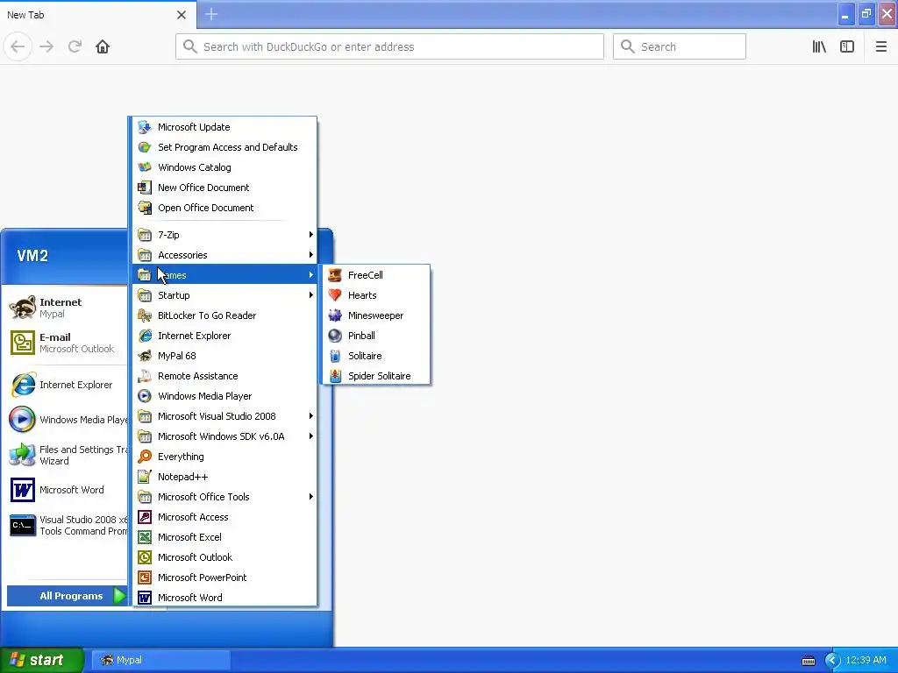Expand the Accessories submenu
Viewport: 898px width, 673px height.
click(x=225, y=255)
